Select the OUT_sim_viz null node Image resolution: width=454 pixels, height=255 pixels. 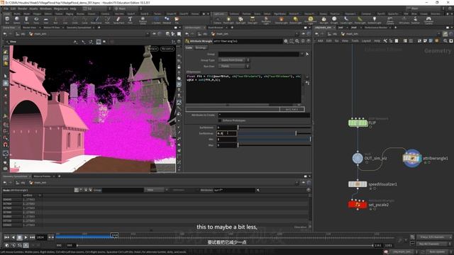(x=358, y=158)
